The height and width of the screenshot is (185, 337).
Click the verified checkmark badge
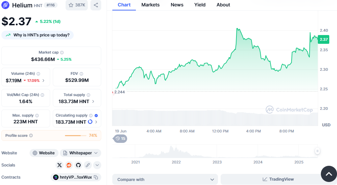click(x=96, y=116)
